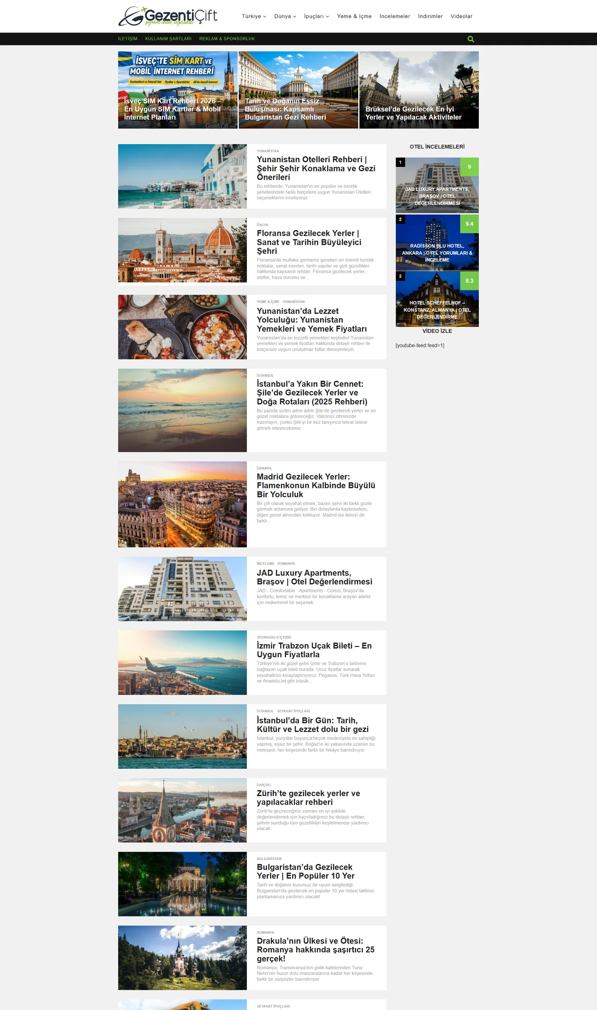Click the İLETİŞİM link in the black bar

(128, 38)
